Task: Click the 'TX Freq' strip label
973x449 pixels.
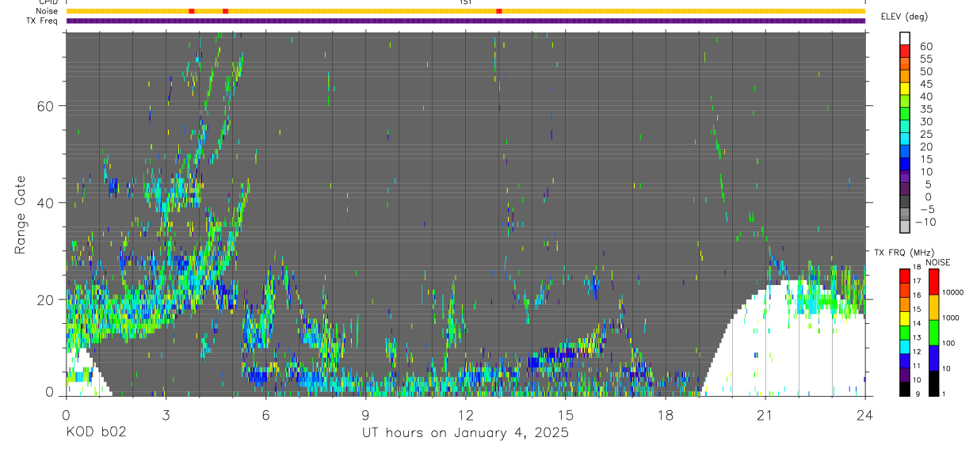Action: pos(42,21)
